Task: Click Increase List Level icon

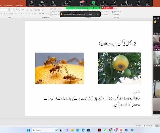Action: [x=39, y=10]
